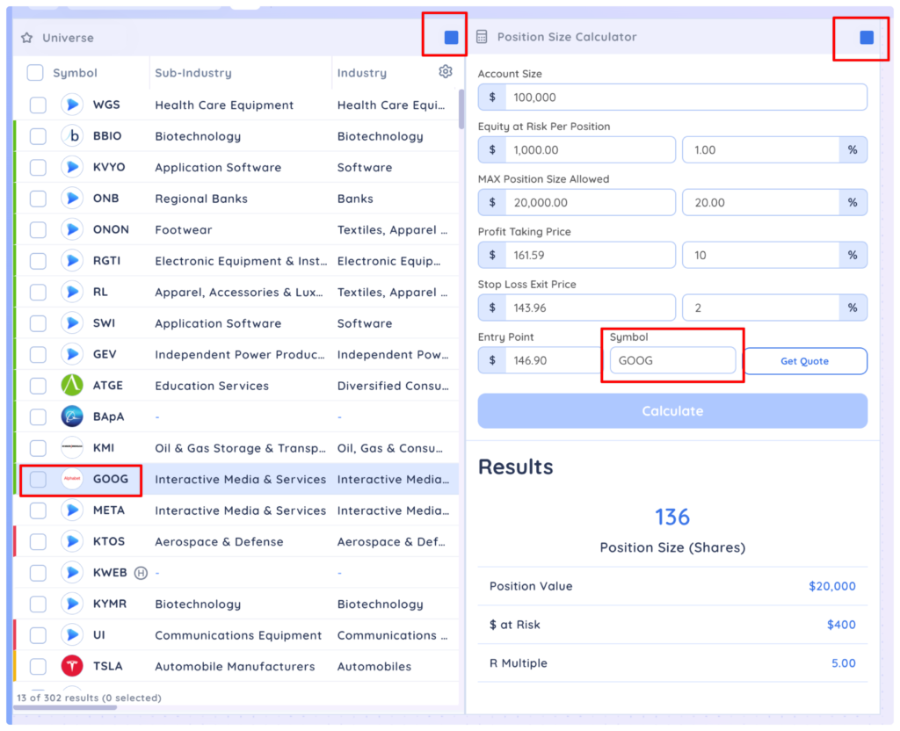Sort by the Symbol column header

point(75,73)
